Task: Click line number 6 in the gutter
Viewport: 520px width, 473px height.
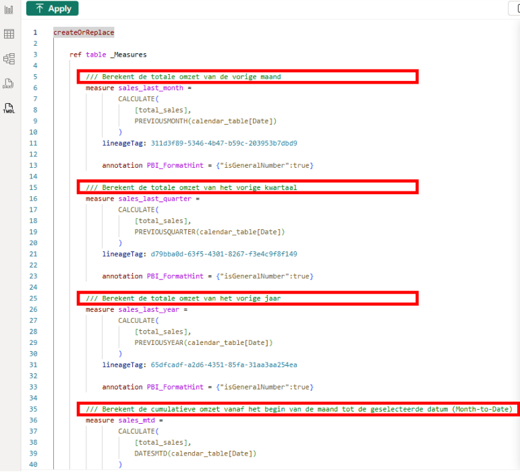Action: (x=35, y=88)
